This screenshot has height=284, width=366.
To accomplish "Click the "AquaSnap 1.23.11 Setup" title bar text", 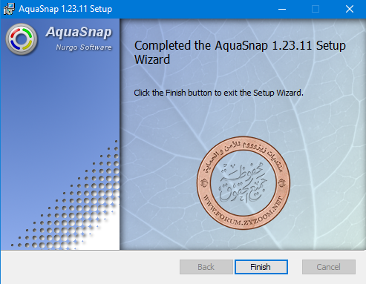I will click(x=65, y=9).
